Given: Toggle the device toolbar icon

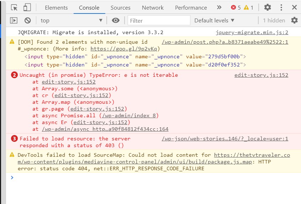Looking at the screenshot, I should point(27,7).
